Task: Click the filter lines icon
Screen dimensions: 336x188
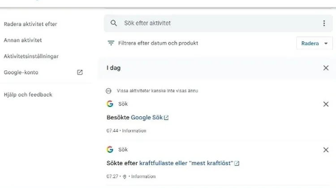Action: 111,43
